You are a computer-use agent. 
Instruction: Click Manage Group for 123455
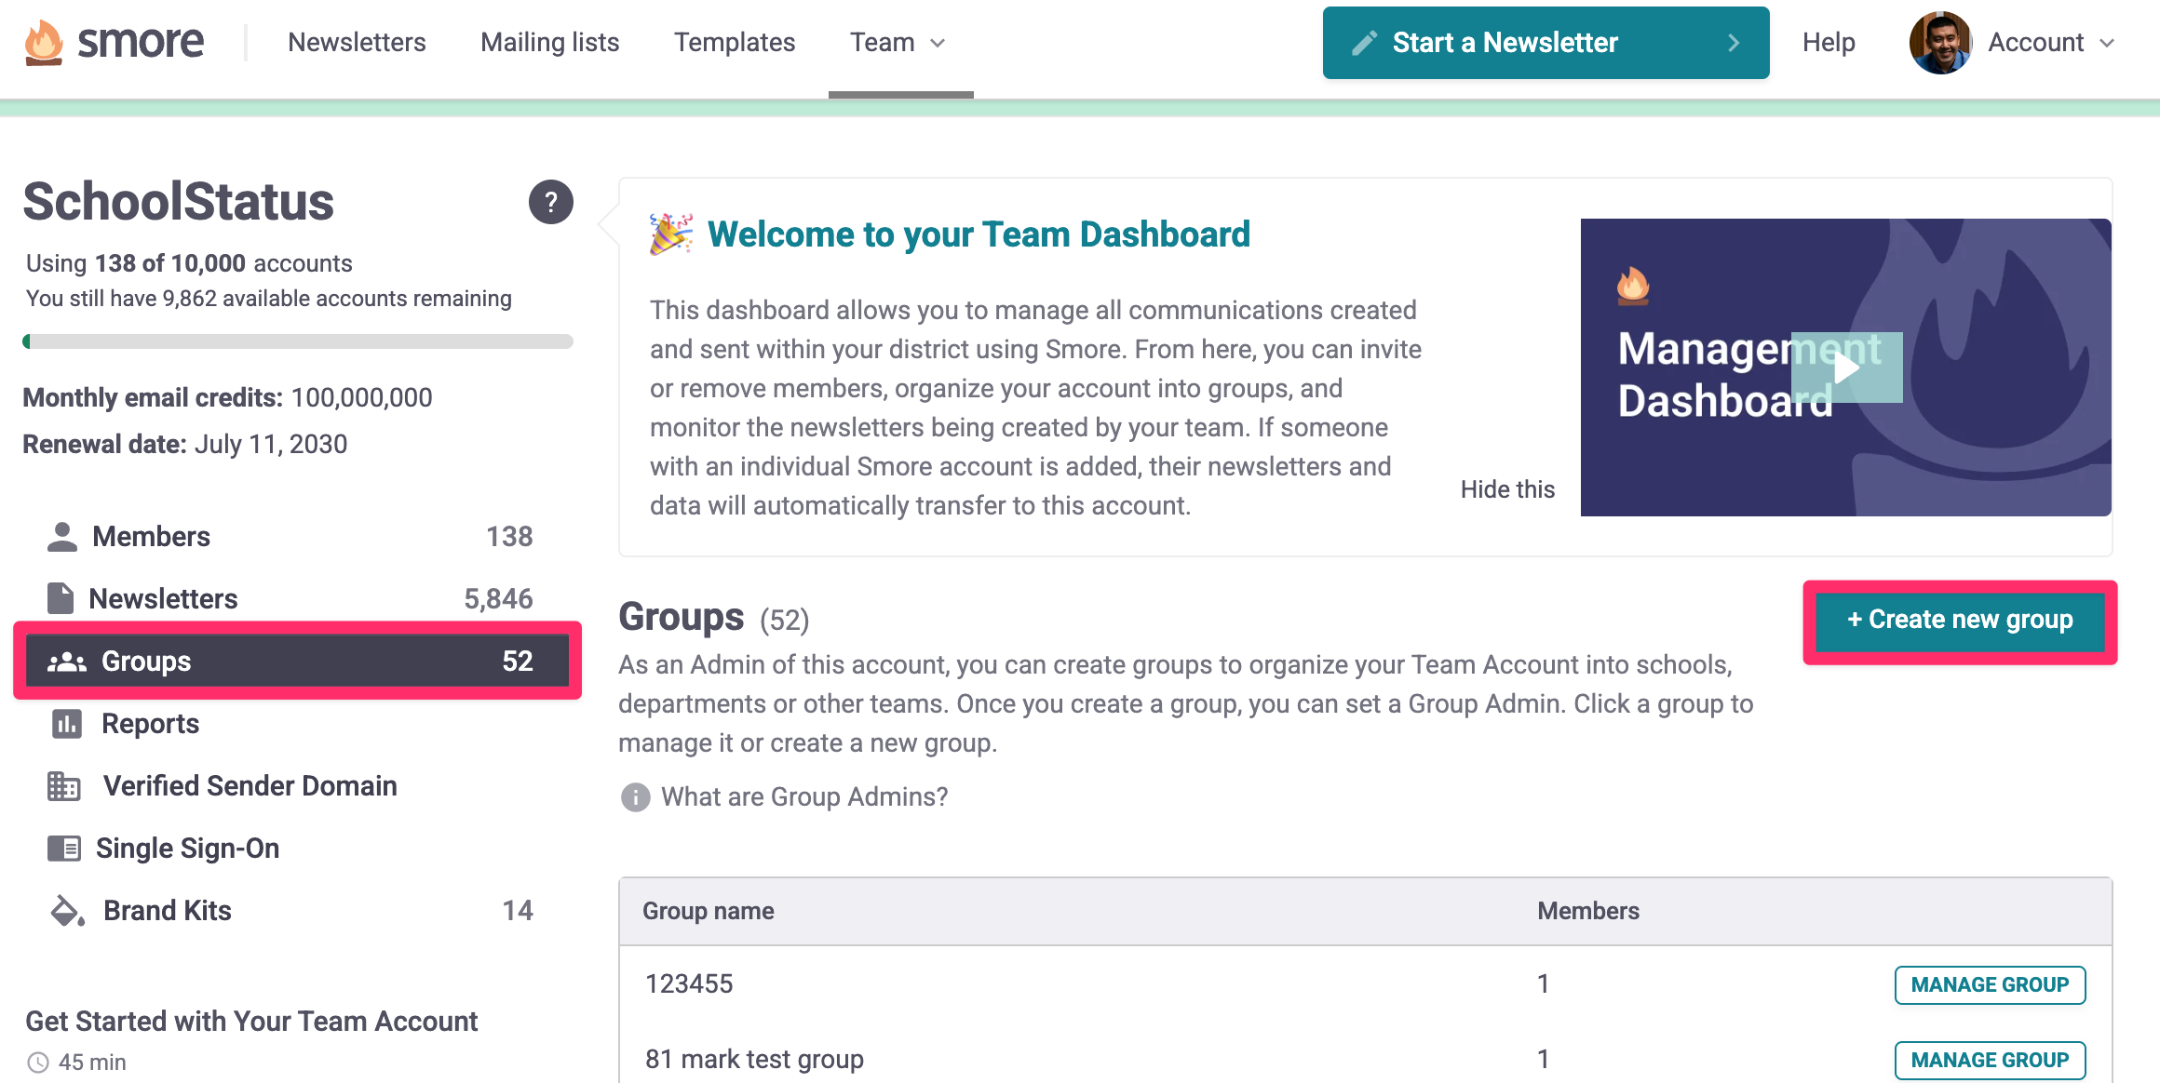(1990, 984)
